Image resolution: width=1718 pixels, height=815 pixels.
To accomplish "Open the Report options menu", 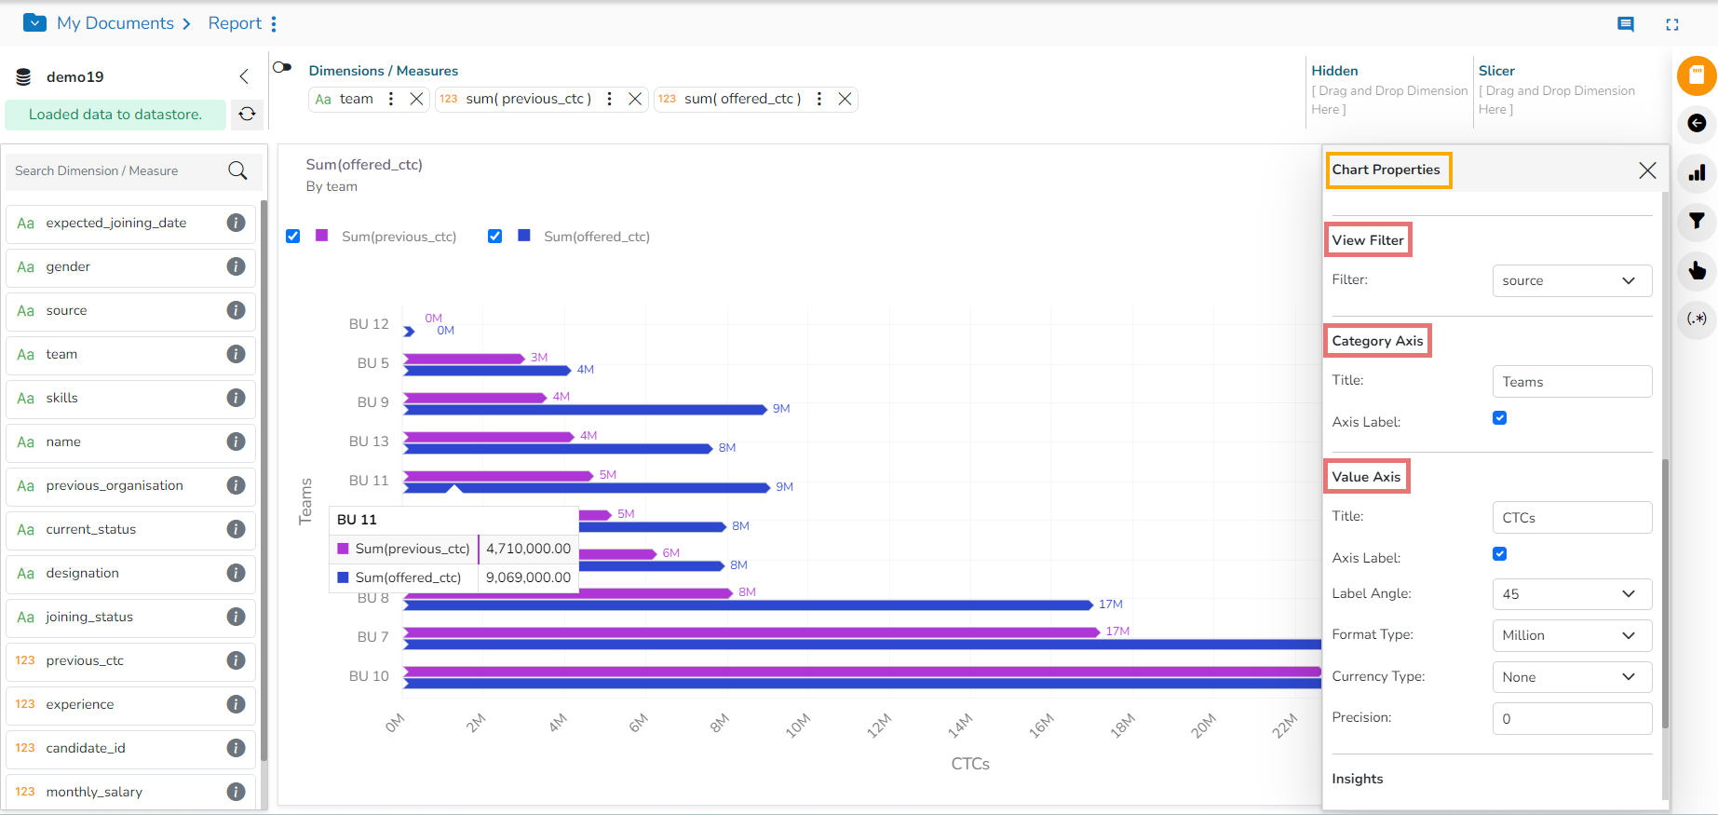I will (x=274, y=24).
